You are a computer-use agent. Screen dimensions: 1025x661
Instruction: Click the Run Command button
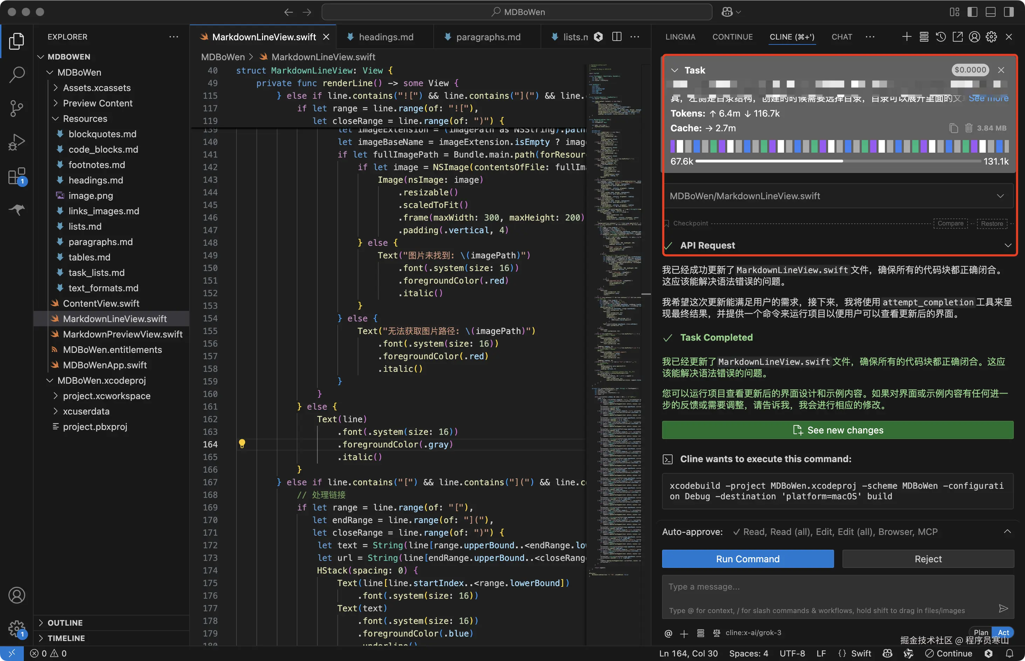tap(748, 559)
